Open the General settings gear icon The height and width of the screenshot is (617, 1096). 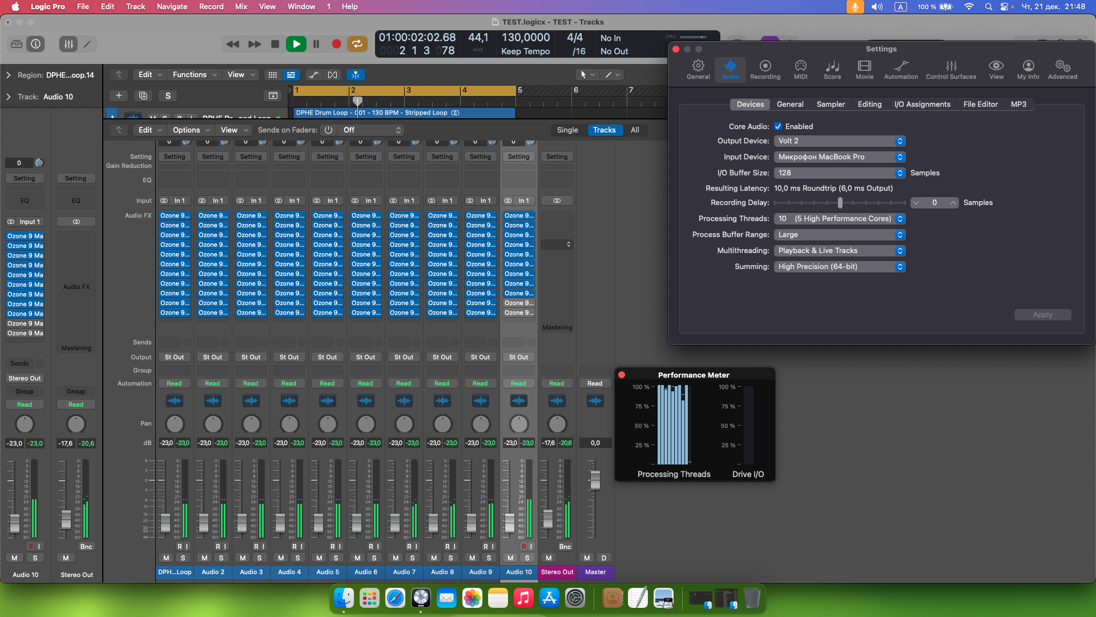(698, 70)
